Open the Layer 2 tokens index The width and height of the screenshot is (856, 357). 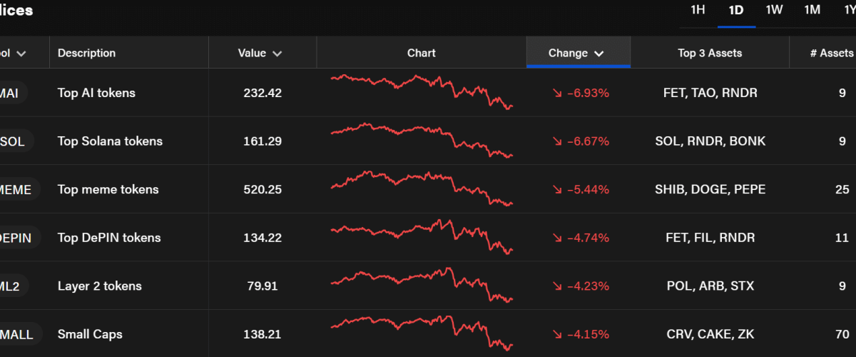(100, 286)
